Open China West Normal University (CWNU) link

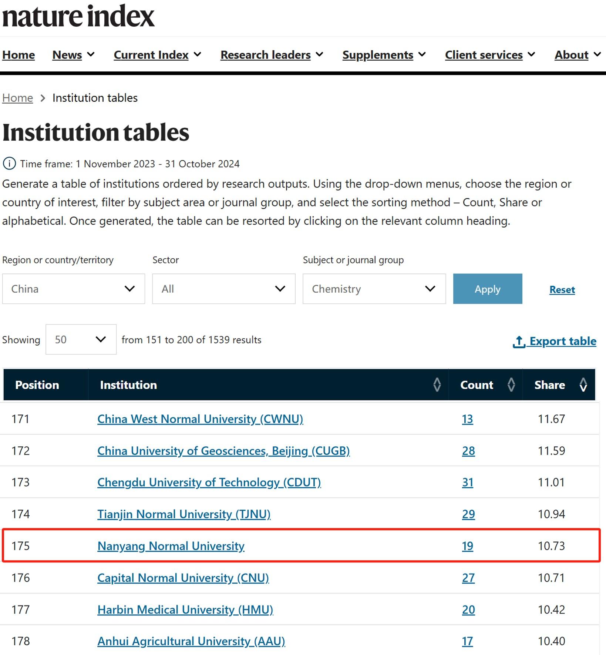200,419
